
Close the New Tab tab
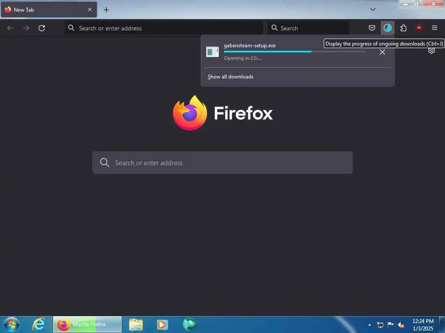pos(90,10)
